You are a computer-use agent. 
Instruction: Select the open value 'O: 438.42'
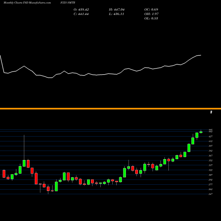click(x=81, y=10)
